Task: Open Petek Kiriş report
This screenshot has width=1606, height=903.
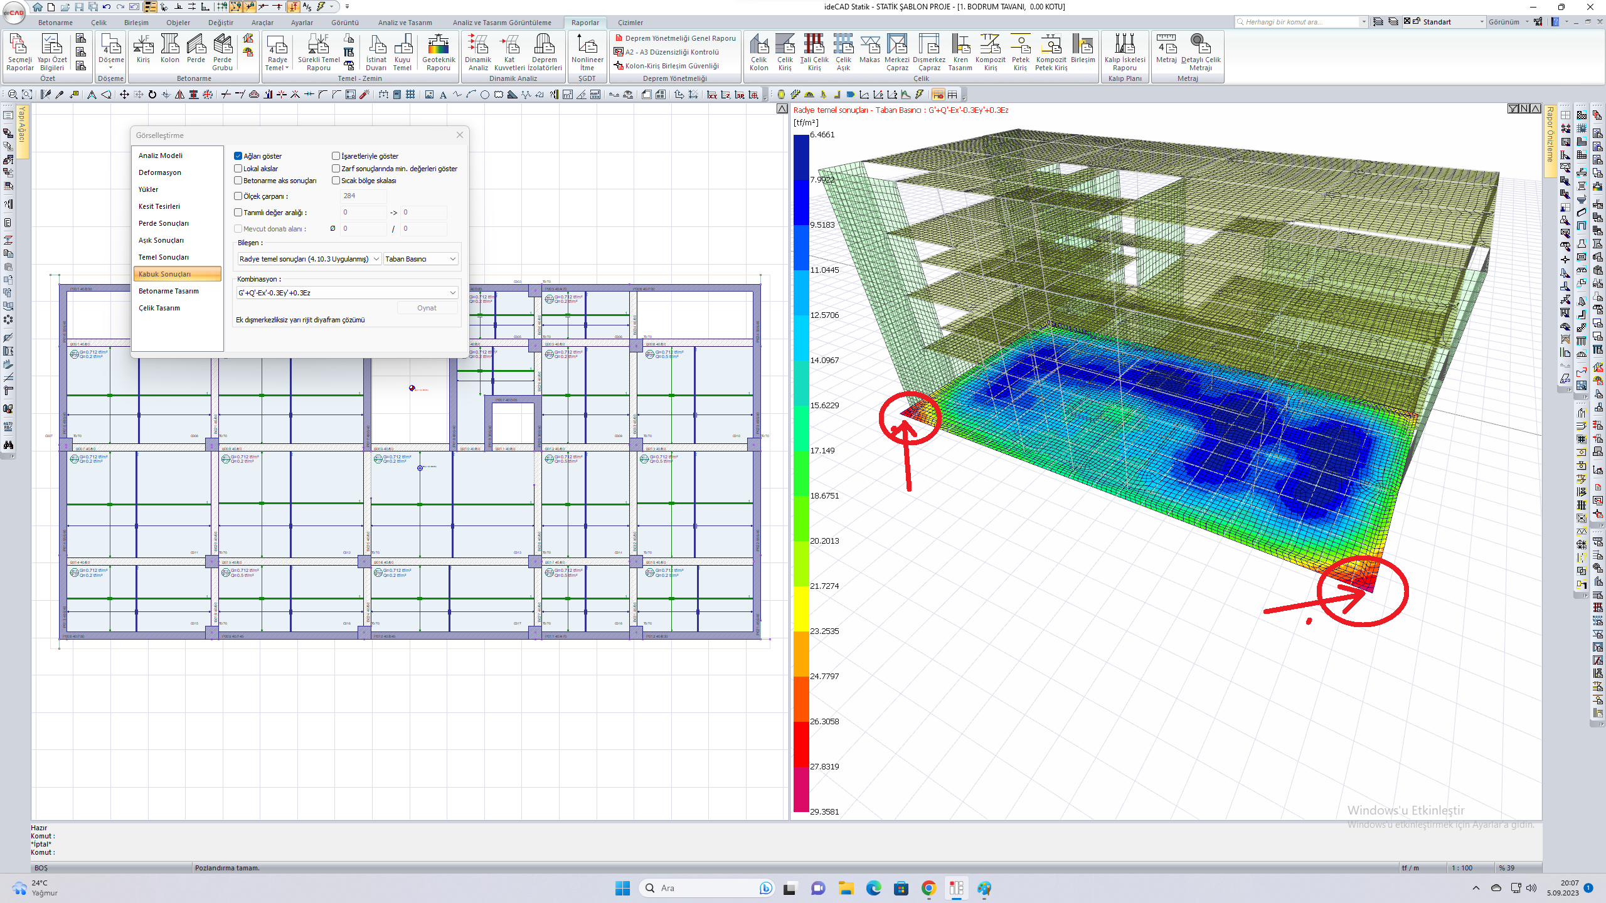Action: click(x=1020, y=53)
